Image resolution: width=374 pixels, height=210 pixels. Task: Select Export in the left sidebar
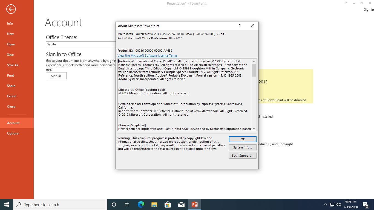17,96
